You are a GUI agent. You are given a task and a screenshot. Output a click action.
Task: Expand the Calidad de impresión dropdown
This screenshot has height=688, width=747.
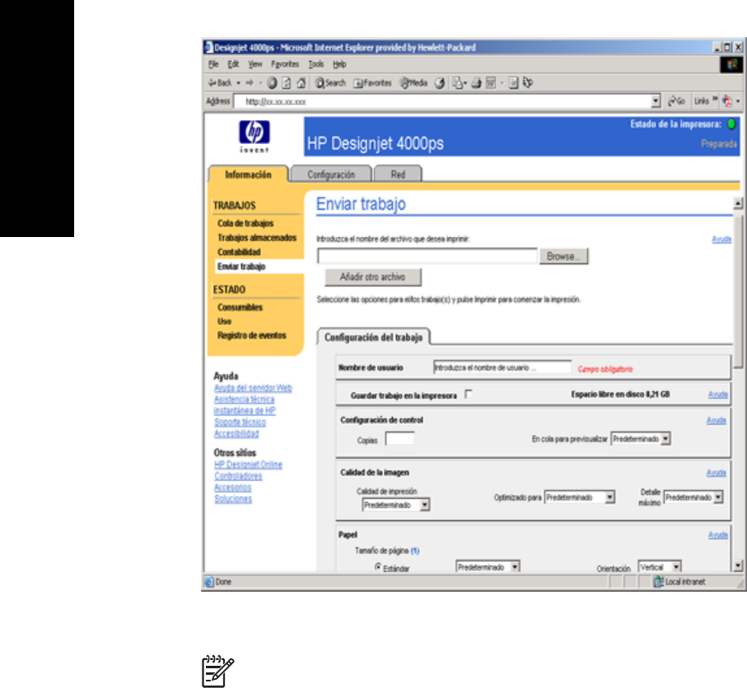tap(395, 505)
